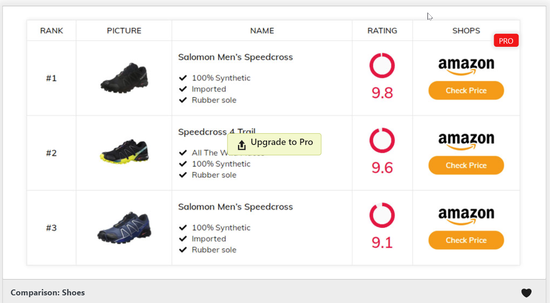Click the Amazon logo in row #2
This screenshot has width=550, height=303.
pos(466,141)
